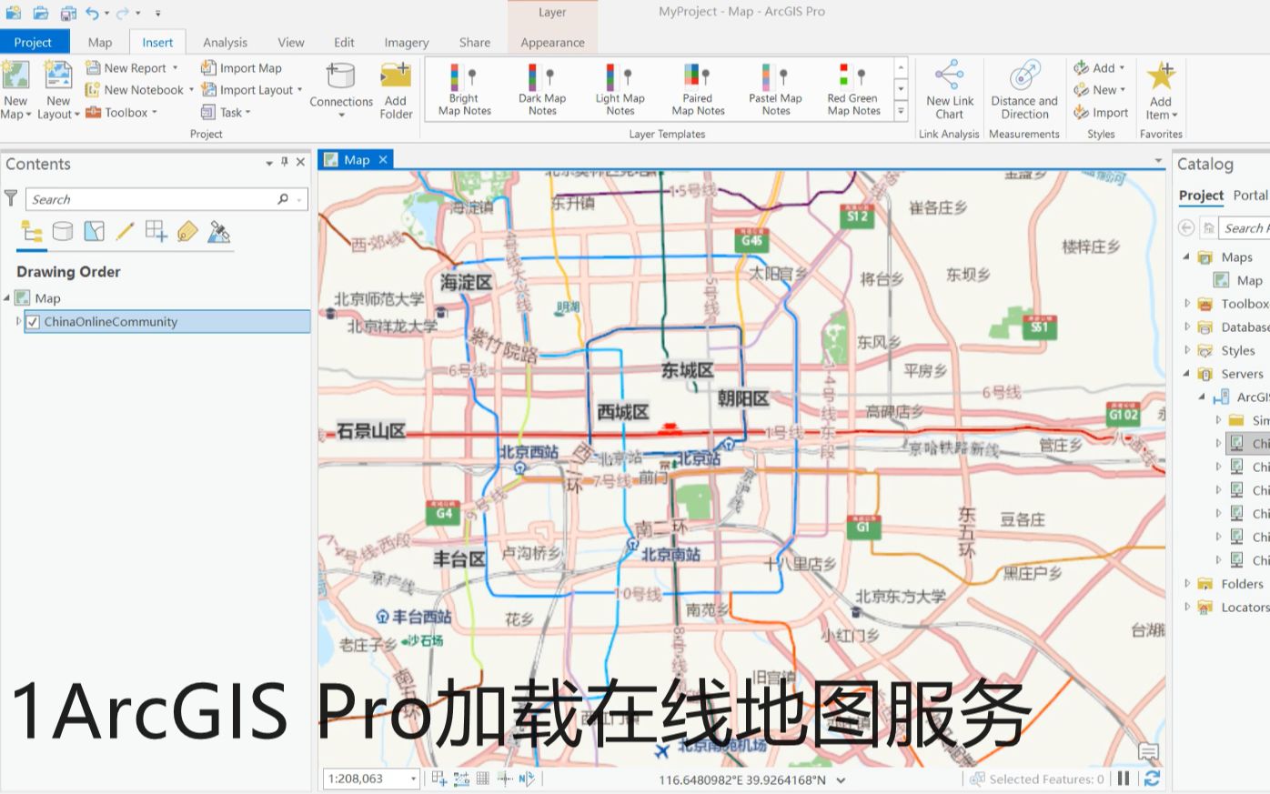Open the map scale dropdown
The image size is (1270, 794).
(x=411, y=779)
